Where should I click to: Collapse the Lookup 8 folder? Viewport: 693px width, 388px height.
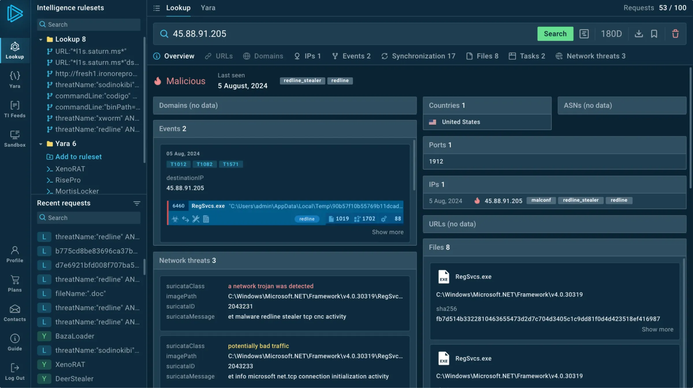[41, 39]
